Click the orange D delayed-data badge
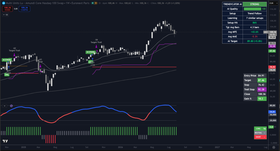Viewport: 280px width, 151px height. [x=96, y=3]
